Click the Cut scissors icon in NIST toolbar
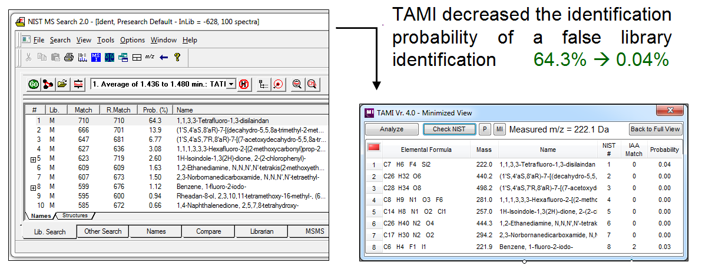This screenshot has width=702, height=272. coord(29,57)
